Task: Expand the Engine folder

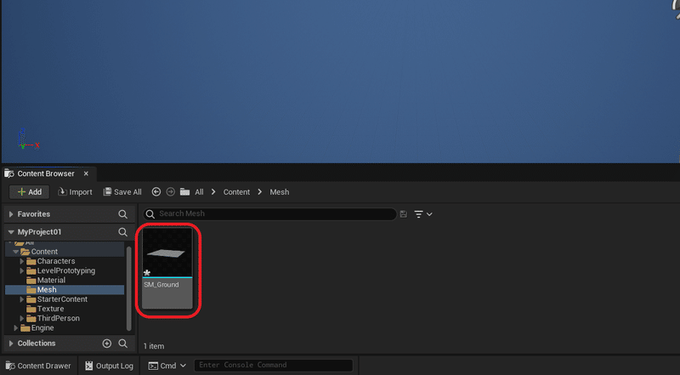Action: (x=16, y=328)
